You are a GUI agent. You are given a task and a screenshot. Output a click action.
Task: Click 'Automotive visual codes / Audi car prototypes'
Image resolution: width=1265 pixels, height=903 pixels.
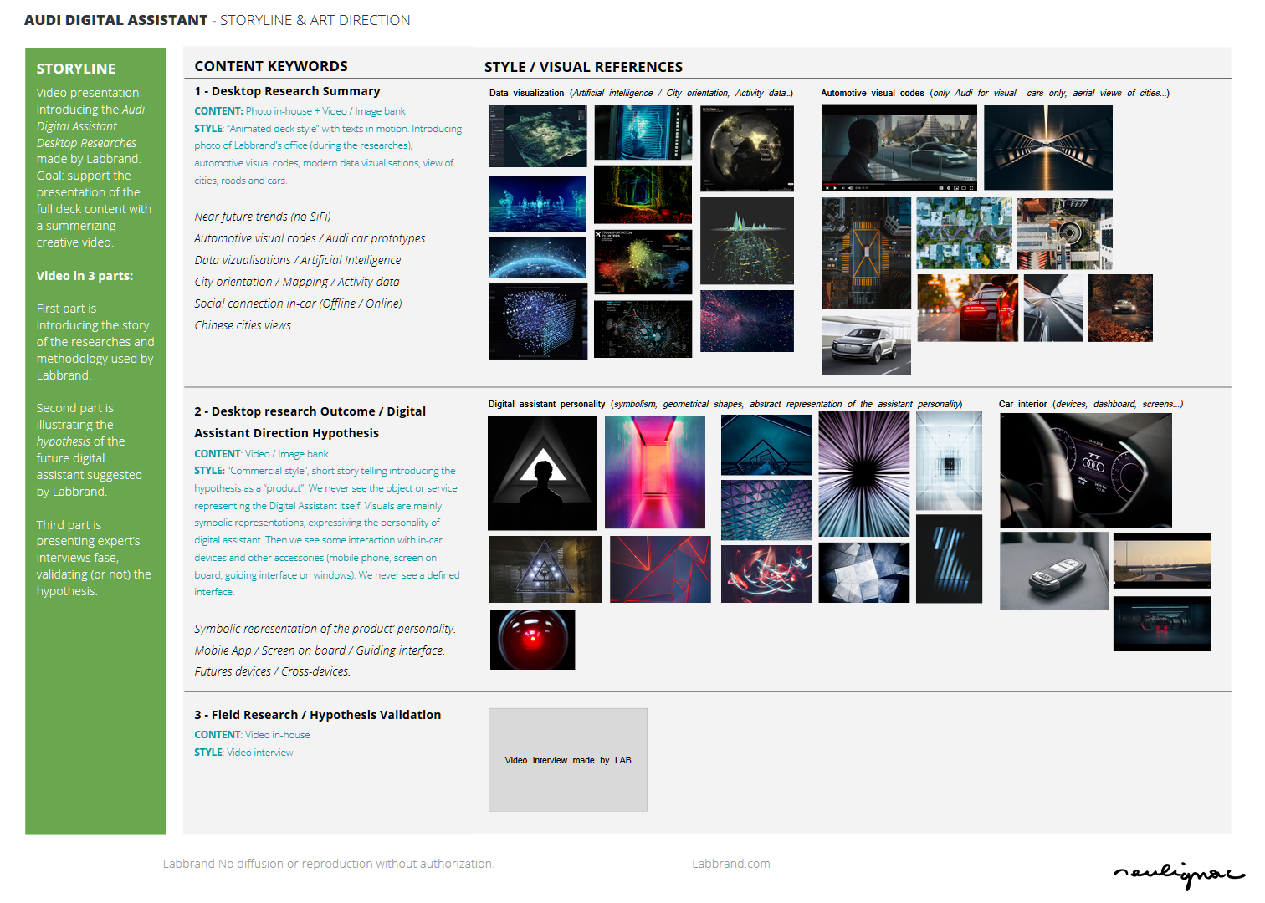coord(310,238)
